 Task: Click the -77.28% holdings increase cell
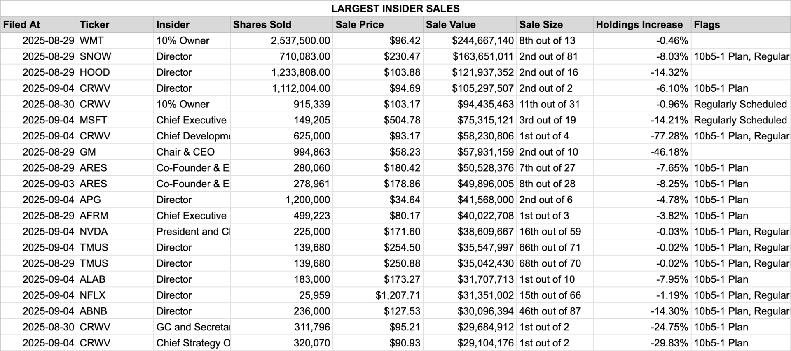(x=642, y=136)
